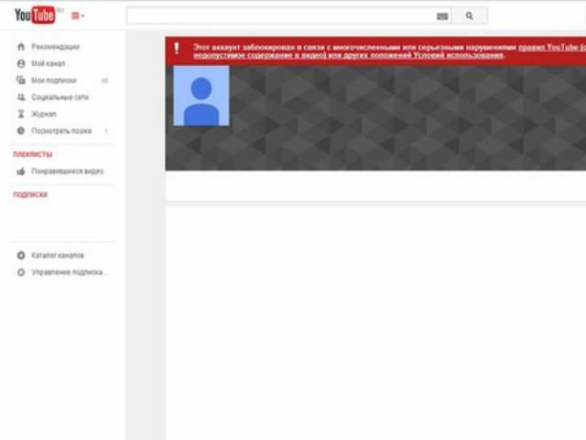Click the magnifier search button
This screenshot has width=586, height=440.
pyautogui.click(x=470, y=16)
